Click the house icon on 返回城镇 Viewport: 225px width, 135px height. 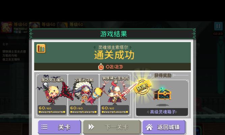click(x=149, y=127)
